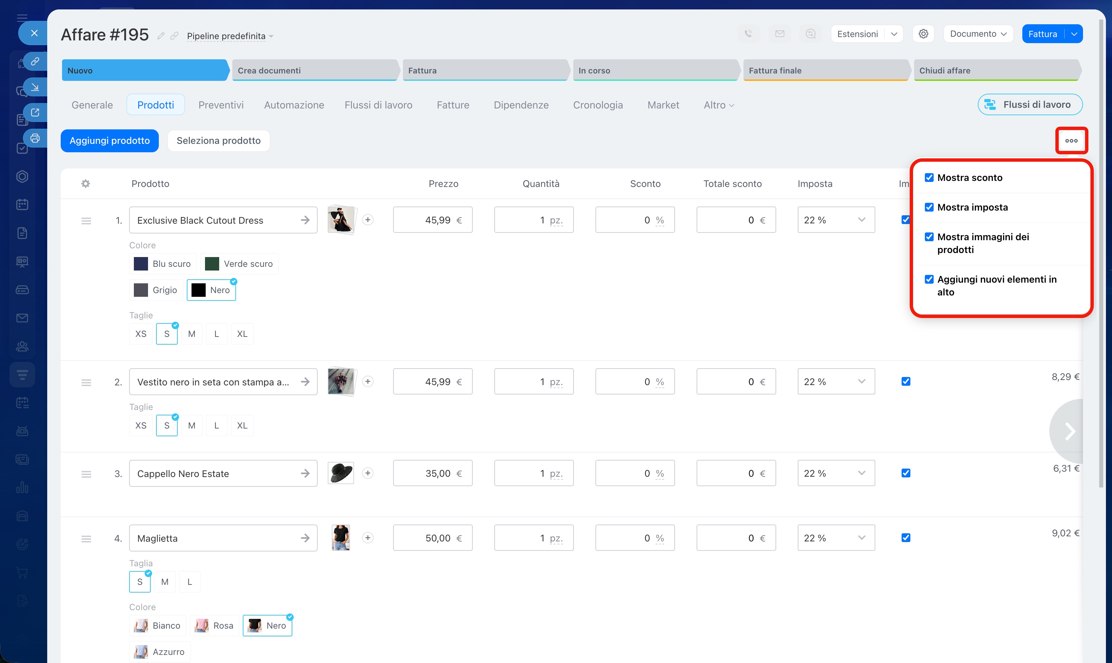Click the phone call icon in header
The height and width of the screenshot is (663, 1112).
coord(749,34)
